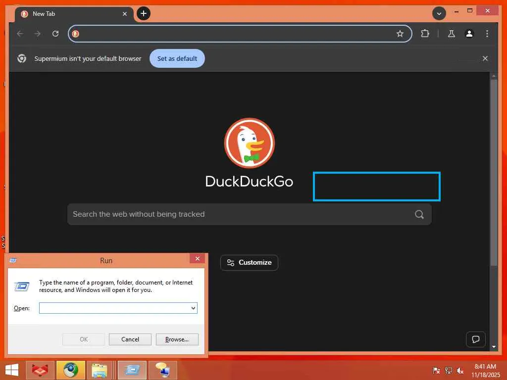507x380 pixels.
Task: Open the experiments flask icon
Action: [452, 34]
